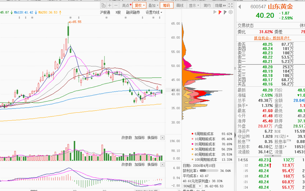Click the 20周期前成本 magenta swatch
305x191 pixels.
coord(192,144)
